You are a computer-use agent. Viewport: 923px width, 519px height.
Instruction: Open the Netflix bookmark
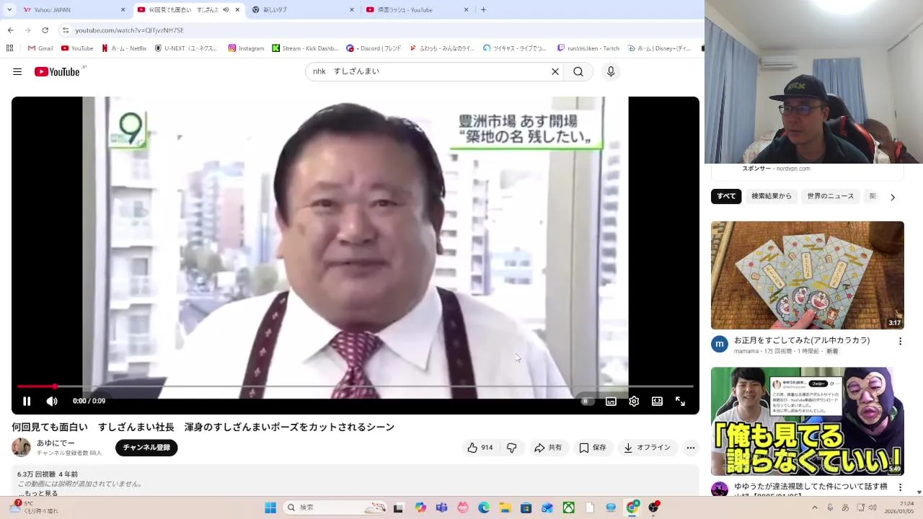(x=124, y=48)
